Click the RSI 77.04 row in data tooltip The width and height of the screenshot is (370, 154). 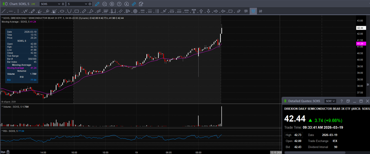[22, 80]
